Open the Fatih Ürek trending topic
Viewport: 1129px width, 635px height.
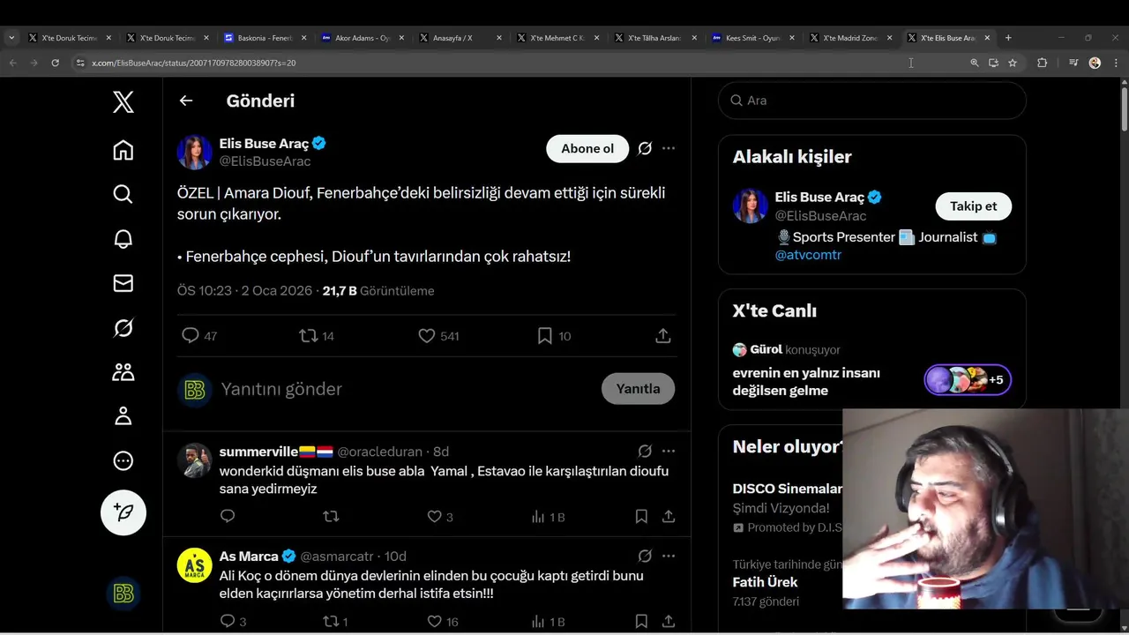(x=765, y=582)
